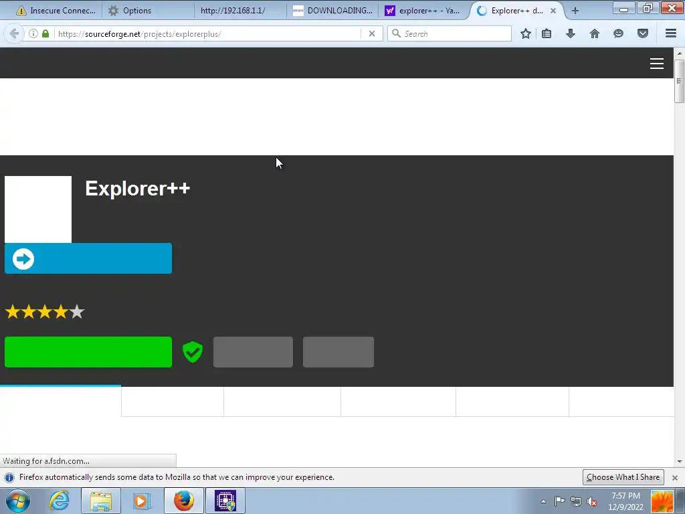Viewport: 685px width, 514px height.
Task: Go back using the browser back arrow
Action: pos(14,33)
